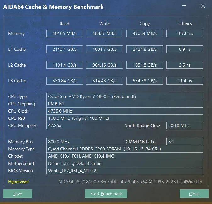Screen dimensions: 212x204
Task: Click the yellow Hypervisor label
Action: (19, 182)
